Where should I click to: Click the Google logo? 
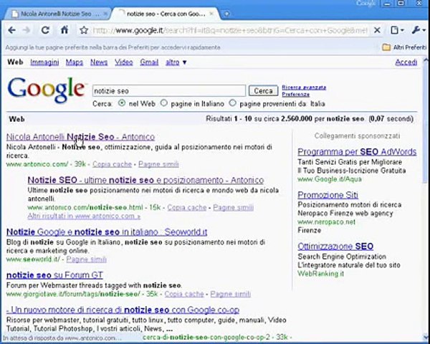pos(46,90)
